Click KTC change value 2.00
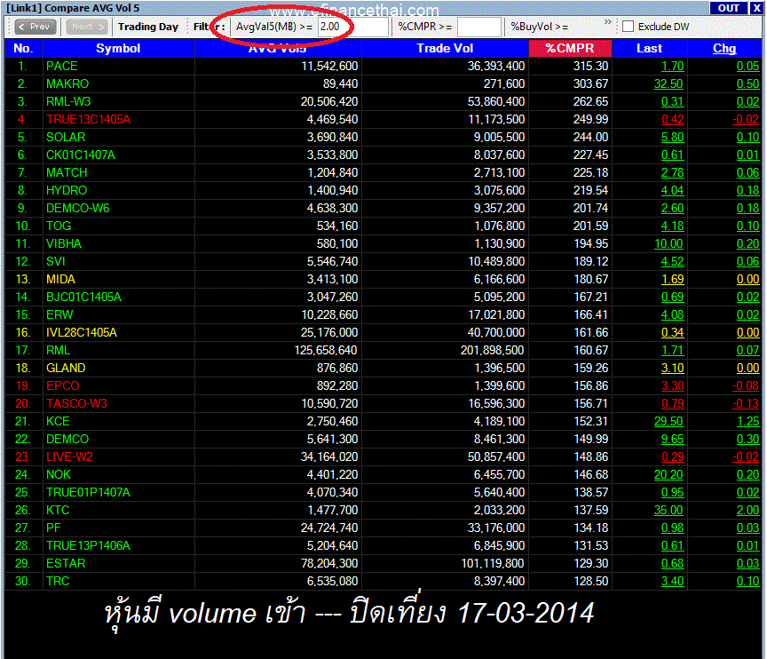 tap(748, 511)
